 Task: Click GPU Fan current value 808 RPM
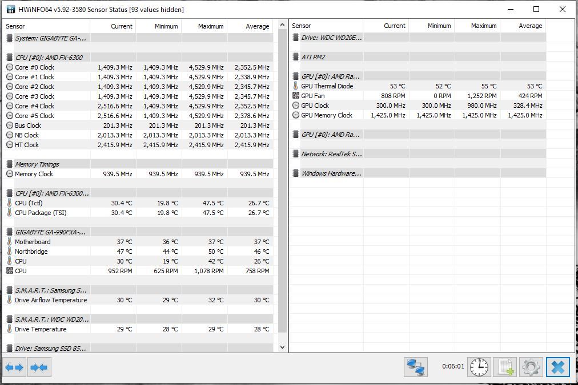point(393,96)
